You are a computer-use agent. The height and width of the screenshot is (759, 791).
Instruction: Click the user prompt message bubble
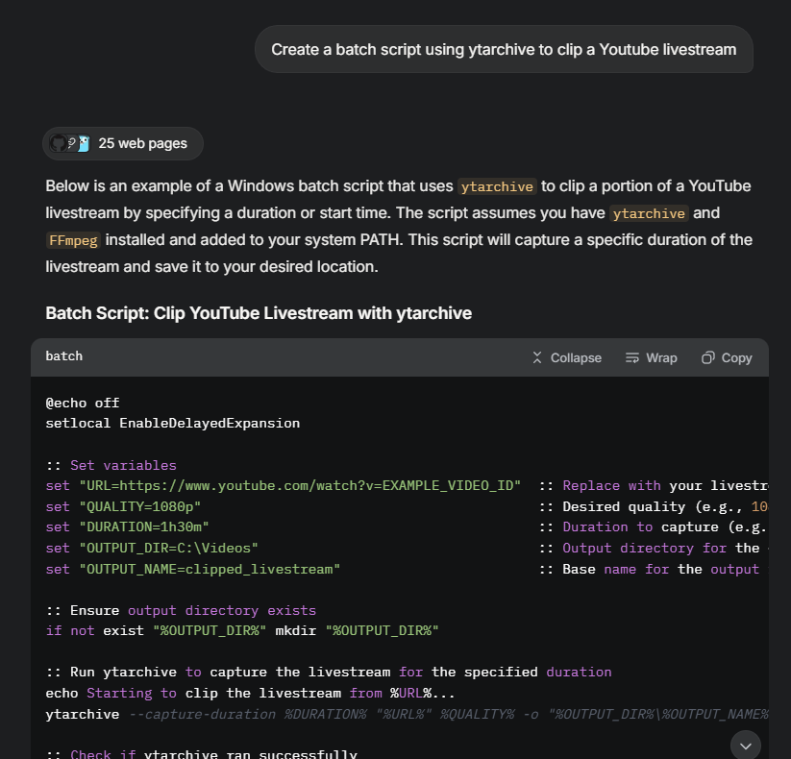tap(504, 49)
